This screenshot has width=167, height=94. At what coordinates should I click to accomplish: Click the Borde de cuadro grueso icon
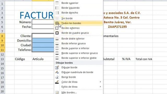pyautogui.click(x=57, y=33)
